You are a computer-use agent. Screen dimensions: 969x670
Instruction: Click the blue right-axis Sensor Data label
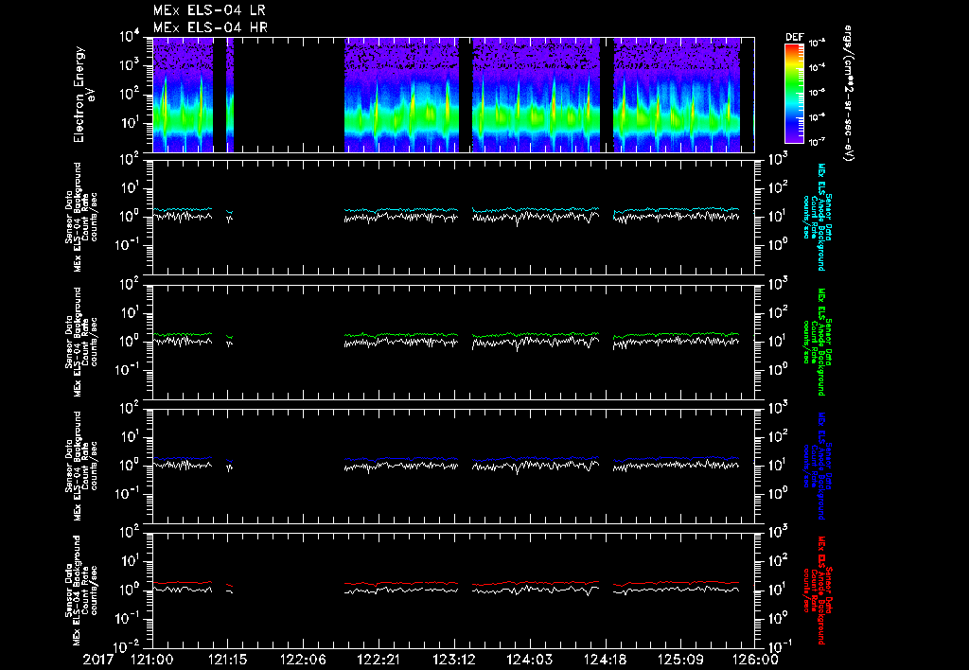click(x=817, y=466)
